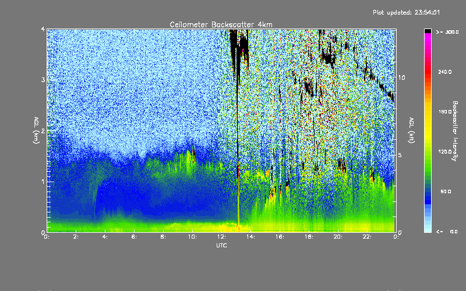Click the "180.0" colorbar label
466x291 pixels.
click(445, 112)
